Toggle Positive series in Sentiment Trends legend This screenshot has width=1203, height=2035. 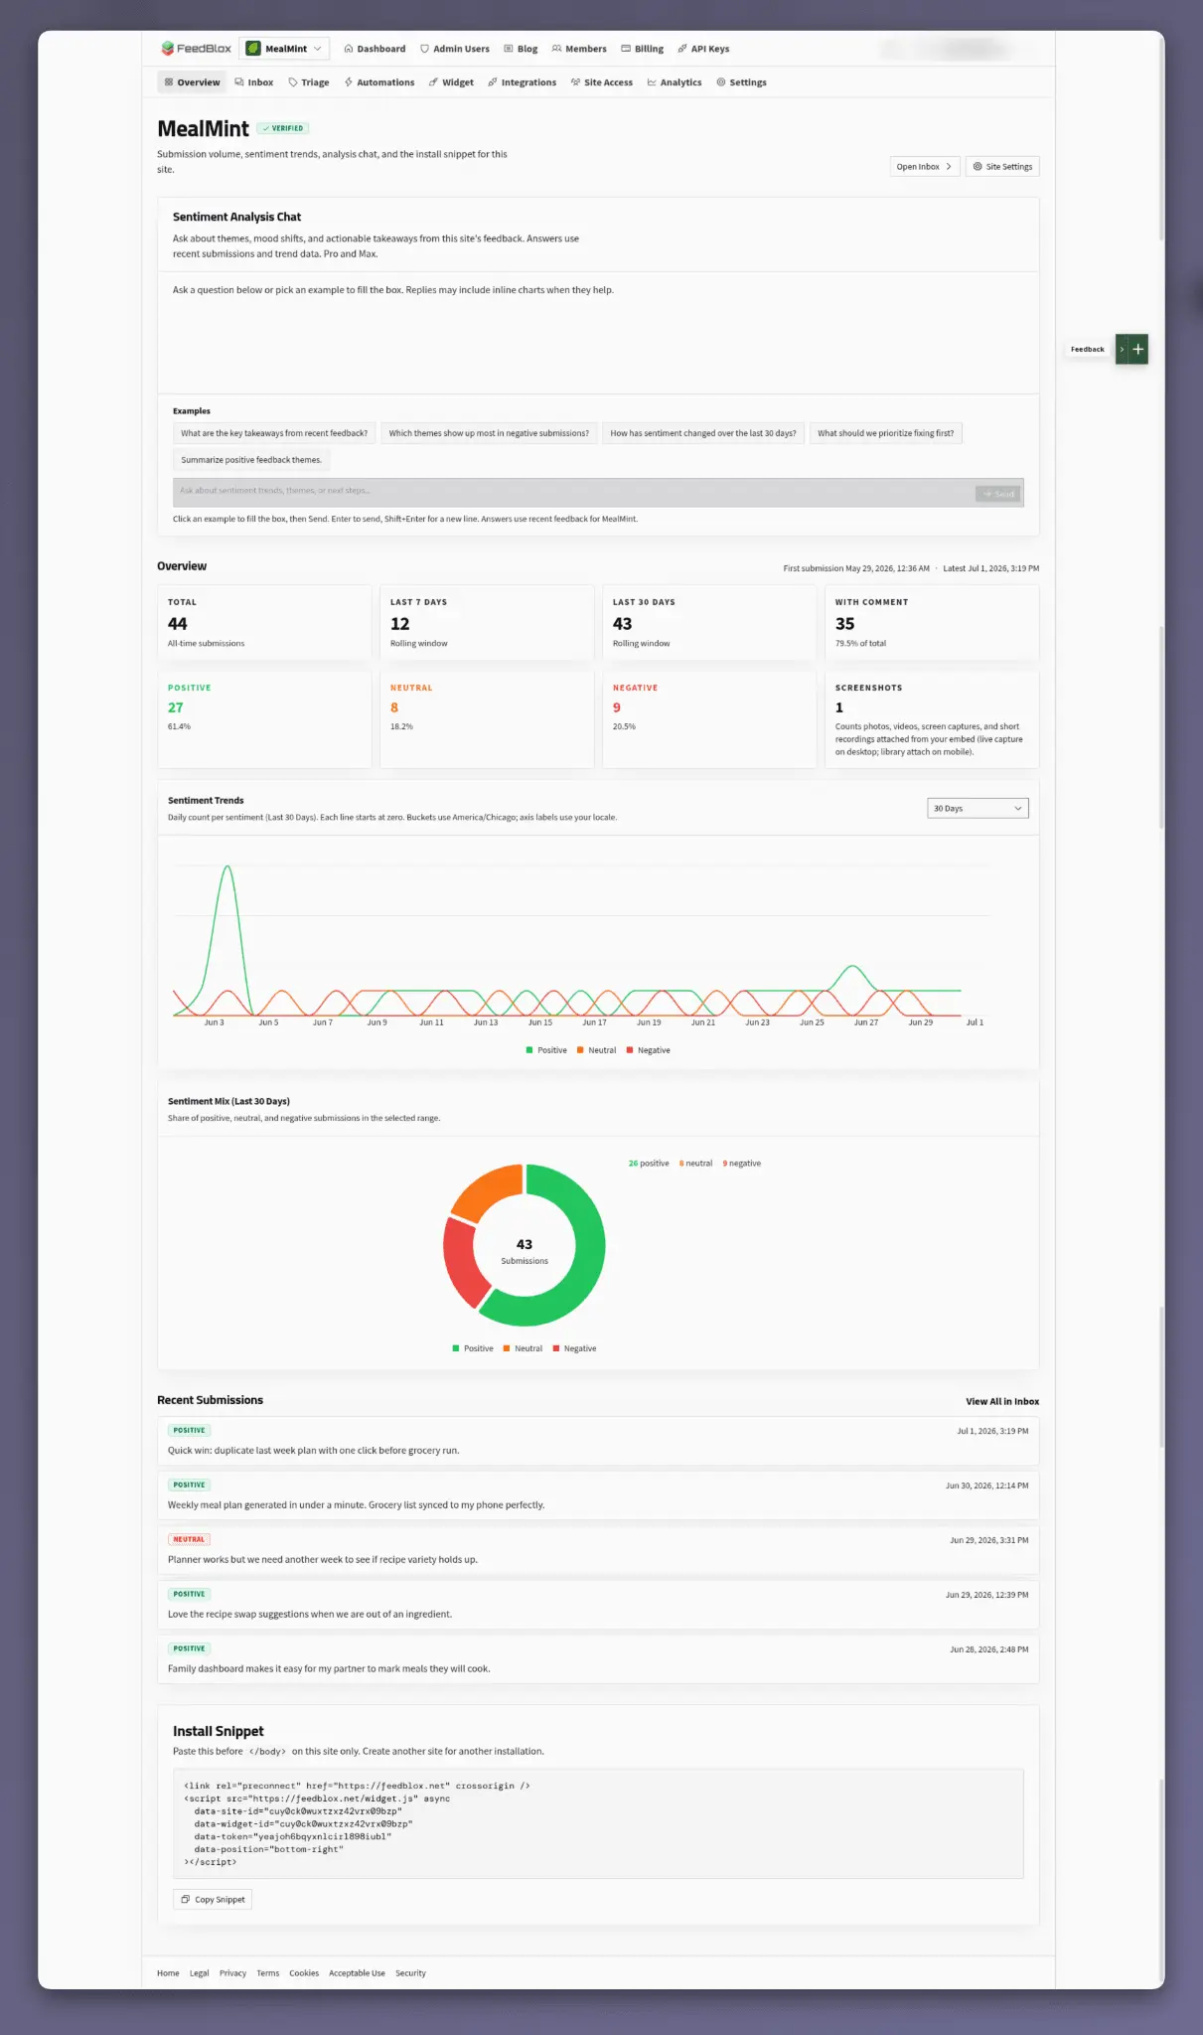click(x=546, y=1050)
